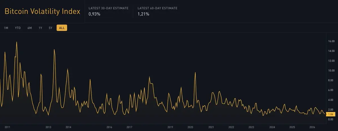Click the 2013 x-axis label
The height and width of the screenshot is (131, 338).
click(x=48, y=127)
